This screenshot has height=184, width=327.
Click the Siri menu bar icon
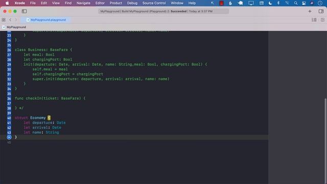[x=312, y=3]
